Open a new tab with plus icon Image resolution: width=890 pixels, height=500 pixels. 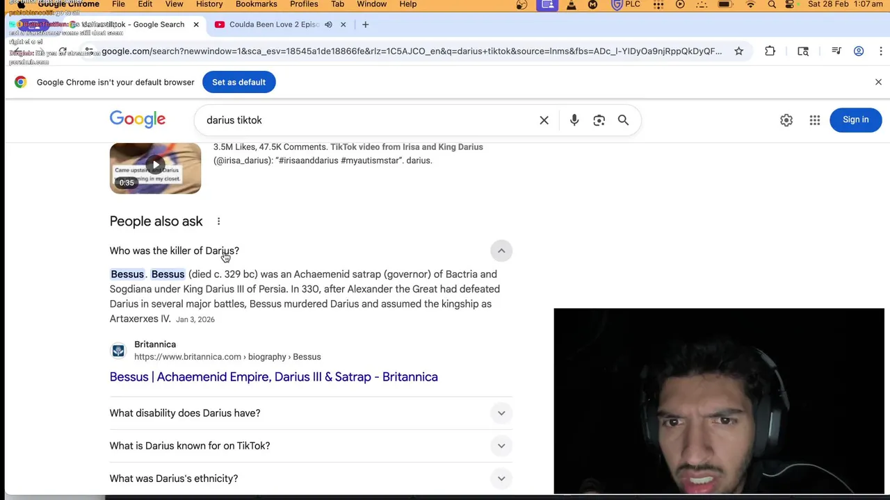(x=365, y=24)
